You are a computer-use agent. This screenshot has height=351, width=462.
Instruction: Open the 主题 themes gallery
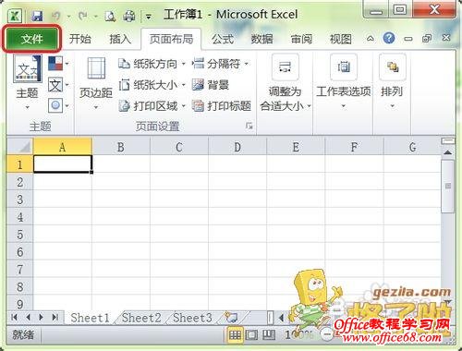pos(28,82)
